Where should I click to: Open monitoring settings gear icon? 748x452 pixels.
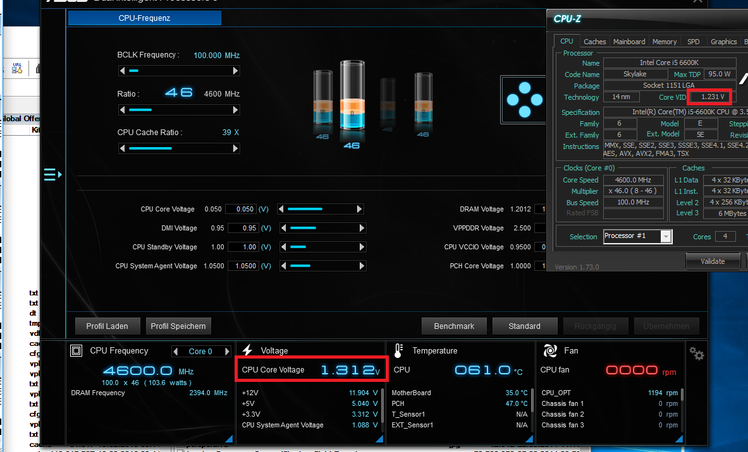(696, 354)
